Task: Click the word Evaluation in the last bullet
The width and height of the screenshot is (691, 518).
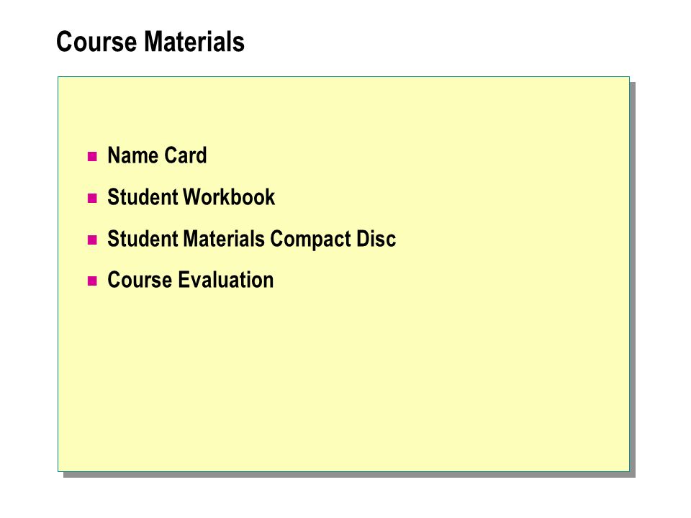Action: coord(225,280)
